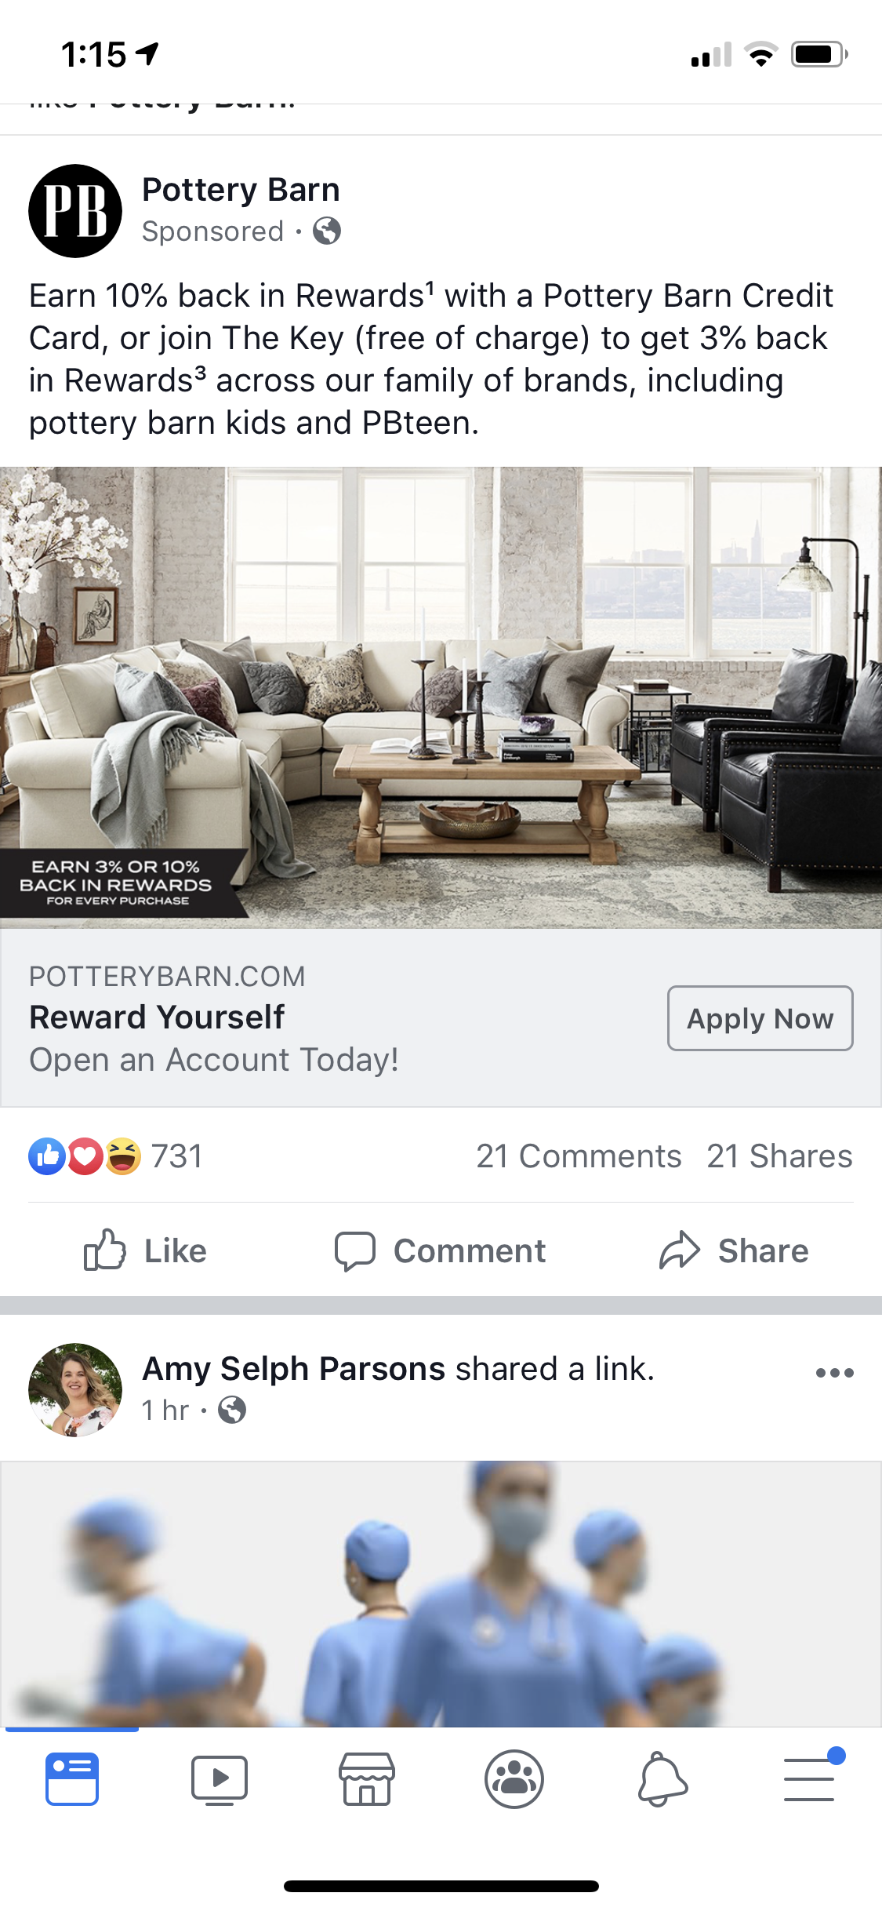The image size is (882, 1911).
Task: Open the Watch video tab
Action: [x=220, y=1779]
